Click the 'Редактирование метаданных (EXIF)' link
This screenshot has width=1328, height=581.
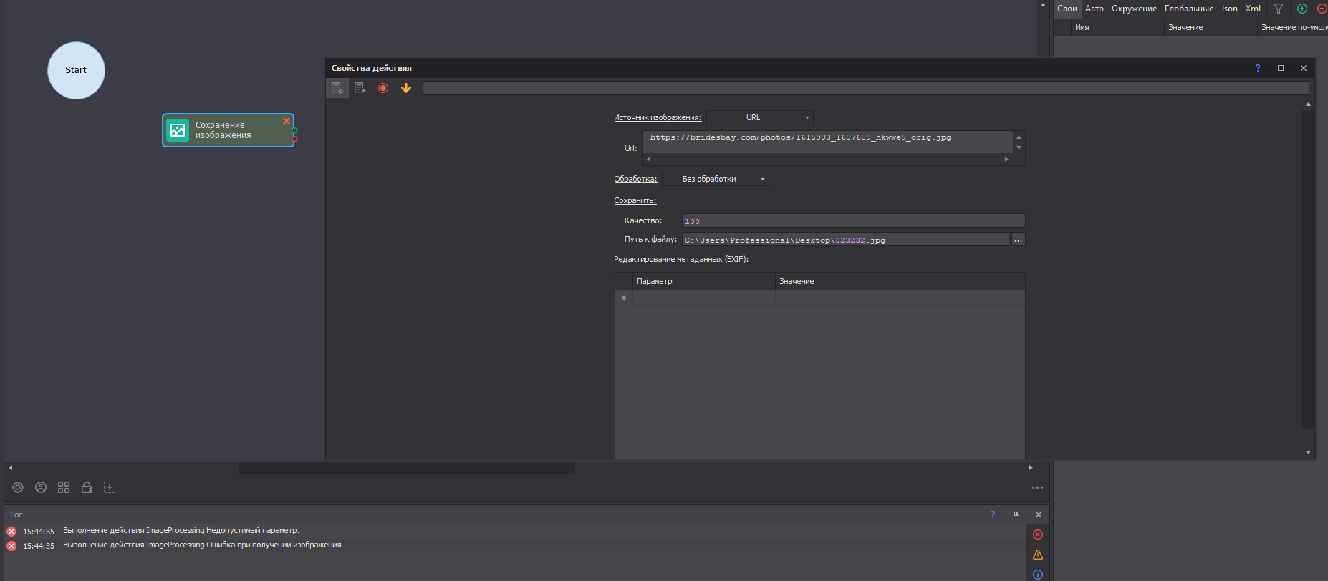[x=681, y=259]
